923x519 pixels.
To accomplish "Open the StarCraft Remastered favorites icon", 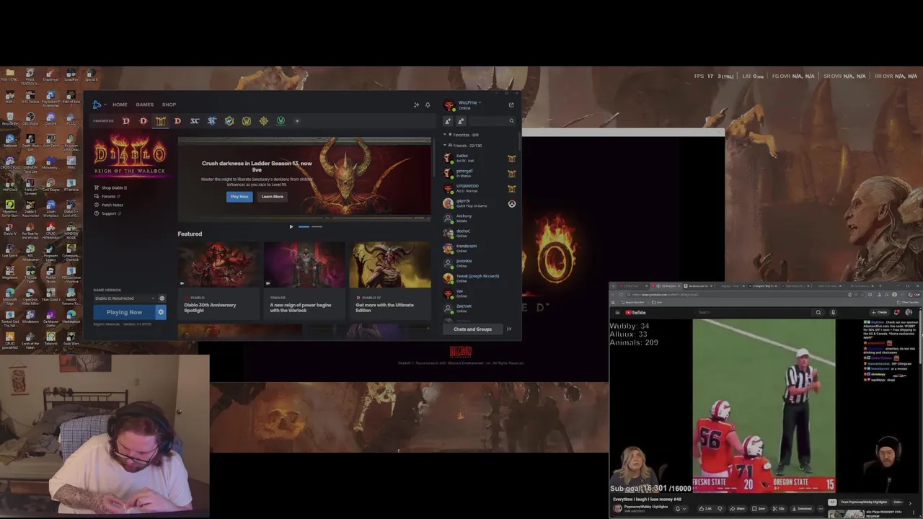I will tap(195, 121).
